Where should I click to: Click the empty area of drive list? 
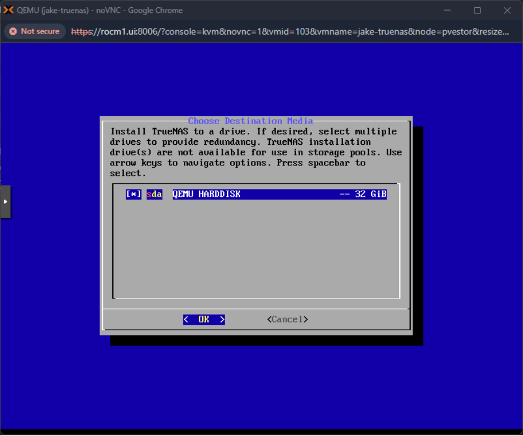(x=256, y=249)
